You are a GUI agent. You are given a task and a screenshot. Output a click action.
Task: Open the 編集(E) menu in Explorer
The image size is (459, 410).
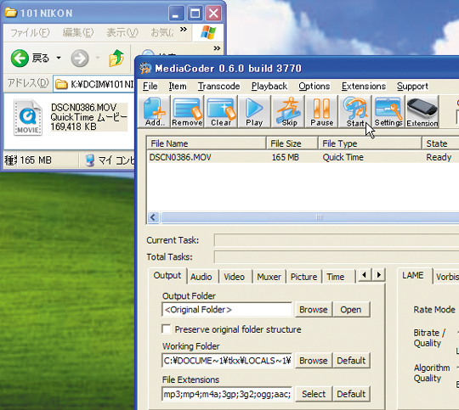tap(78, 32)
